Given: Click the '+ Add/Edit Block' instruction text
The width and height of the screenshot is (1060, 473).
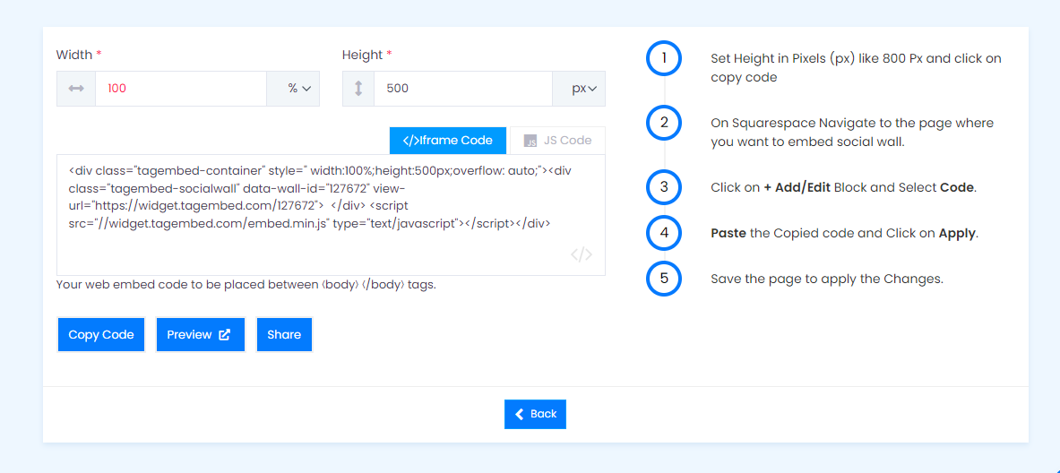Looking at the screenshot, I should click(x=844, y=188).
